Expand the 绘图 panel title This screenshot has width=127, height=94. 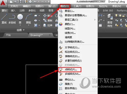[x=20, y=30]
